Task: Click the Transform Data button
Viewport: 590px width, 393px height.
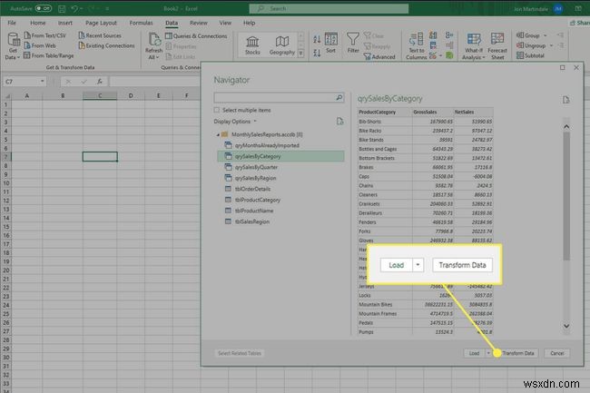Action: [x=517, y=352]
